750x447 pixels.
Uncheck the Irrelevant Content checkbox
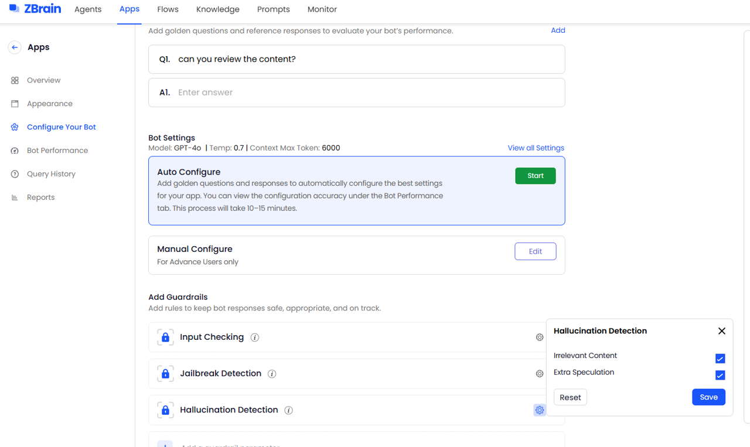(720, 359)
